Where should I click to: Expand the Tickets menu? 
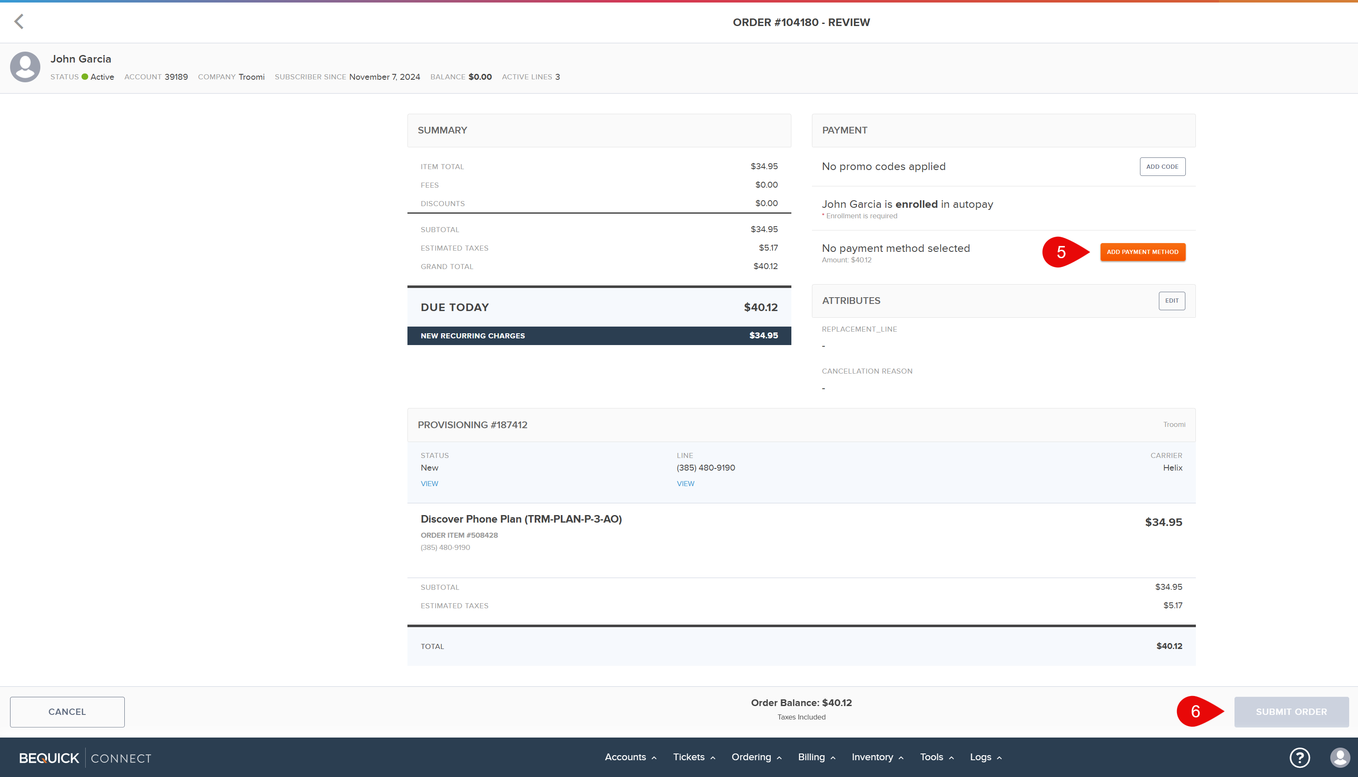click(693, 757)
